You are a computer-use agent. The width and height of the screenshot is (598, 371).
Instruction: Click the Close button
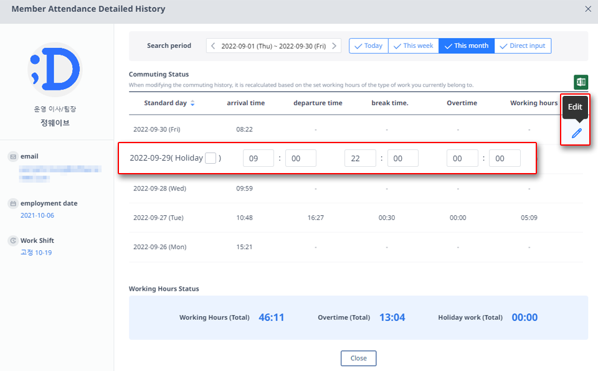(x=359, y=358)
